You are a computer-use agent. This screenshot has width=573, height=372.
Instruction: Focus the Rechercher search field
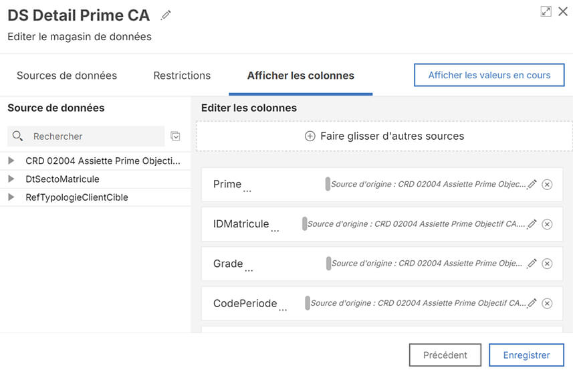click(x=86, y=136)
